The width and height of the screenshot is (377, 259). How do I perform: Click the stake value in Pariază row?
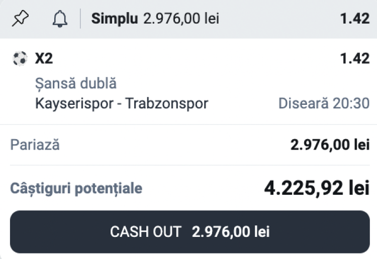pyautogui.click(x=330, y=145)
